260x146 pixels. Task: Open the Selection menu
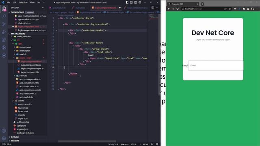(x=23, y=2)
